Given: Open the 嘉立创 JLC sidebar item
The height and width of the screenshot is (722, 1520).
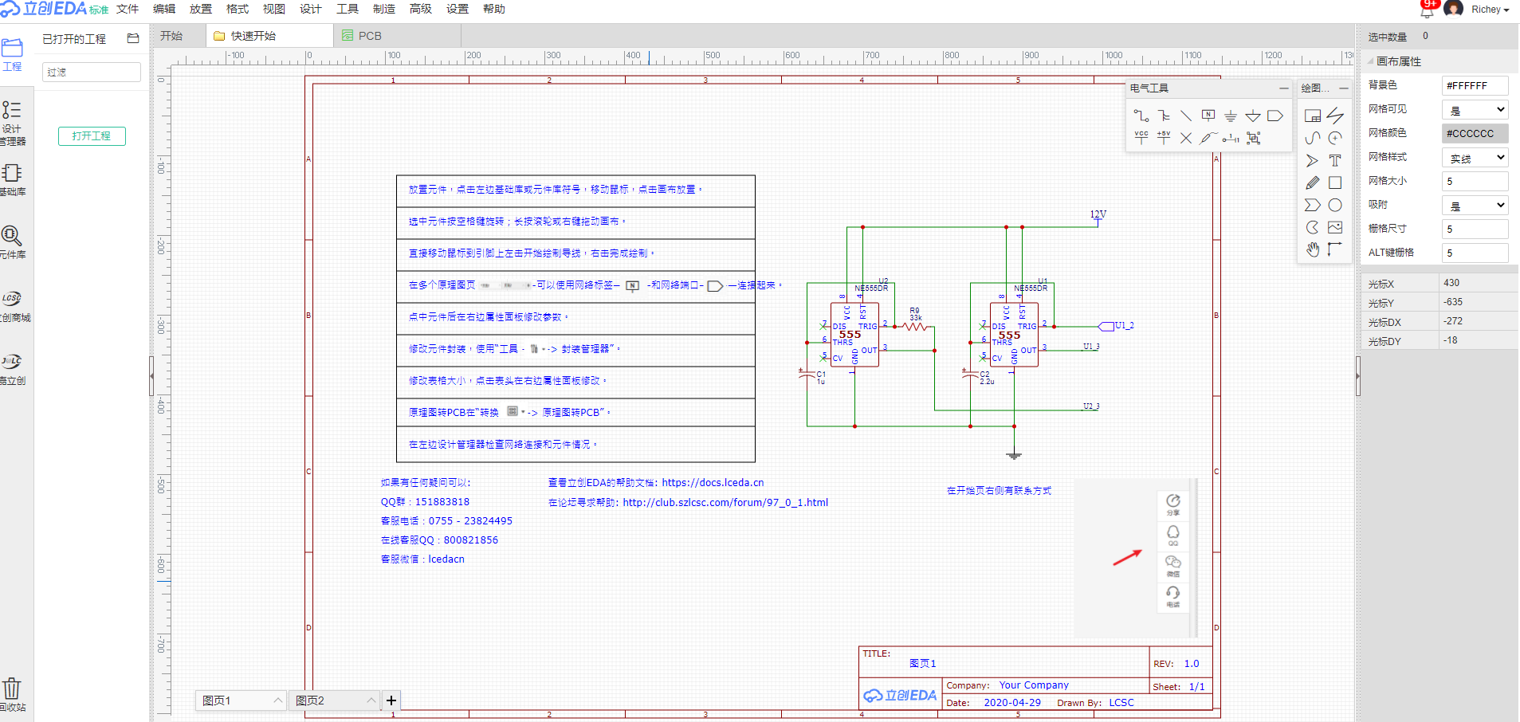Looking at the screenshot, I should pos(12,369).
